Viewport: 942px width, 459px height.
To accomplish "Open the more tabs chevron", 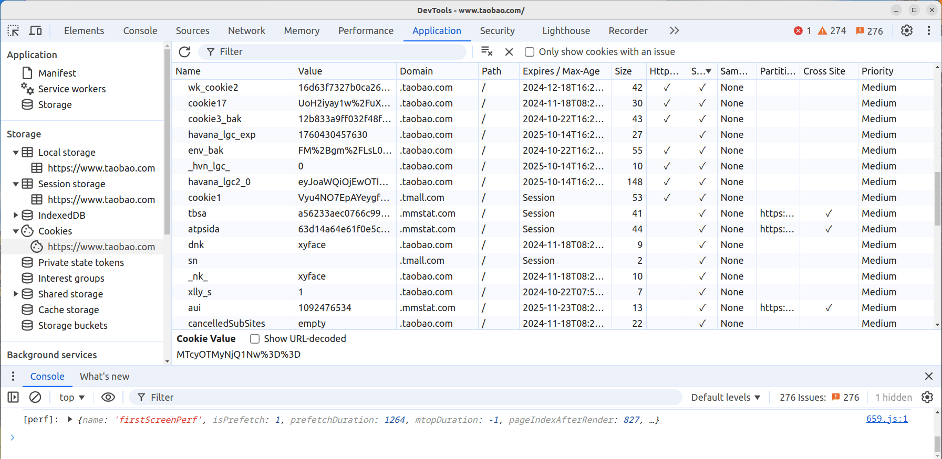I will tap(675, 30).
